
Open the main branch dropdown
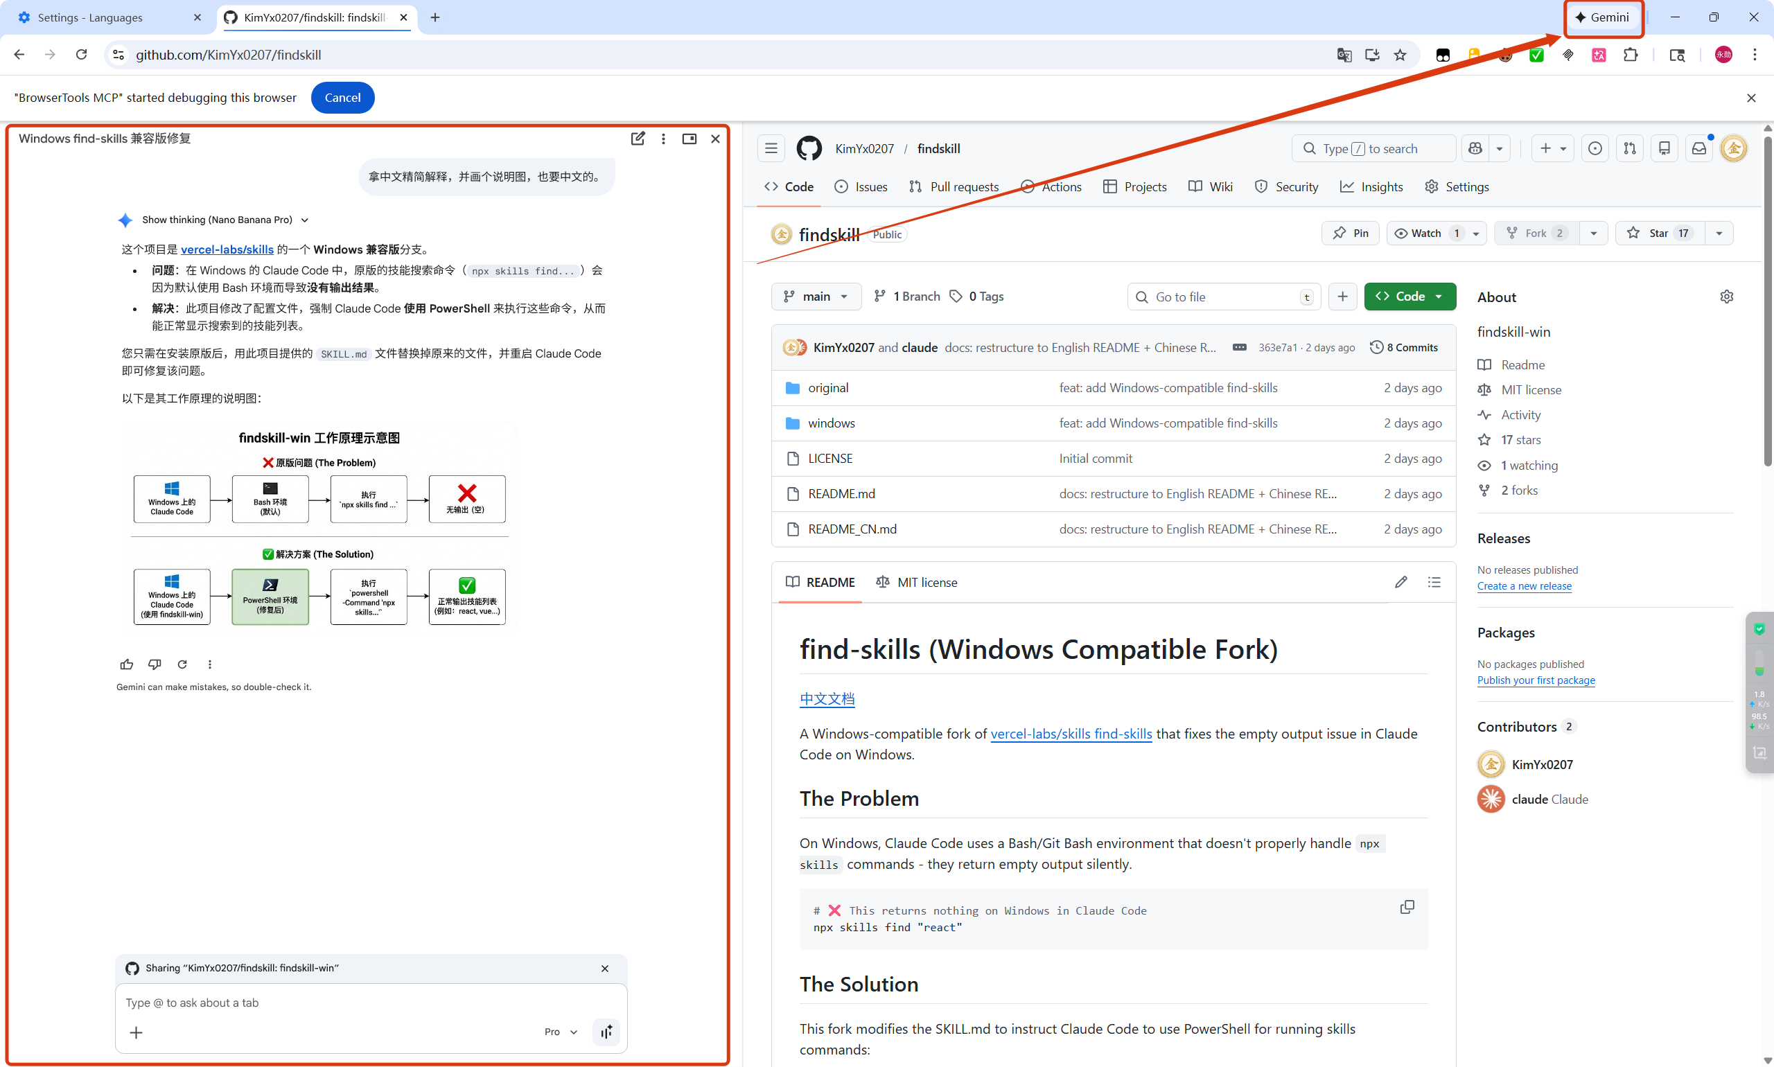click(x=816, y=297)
